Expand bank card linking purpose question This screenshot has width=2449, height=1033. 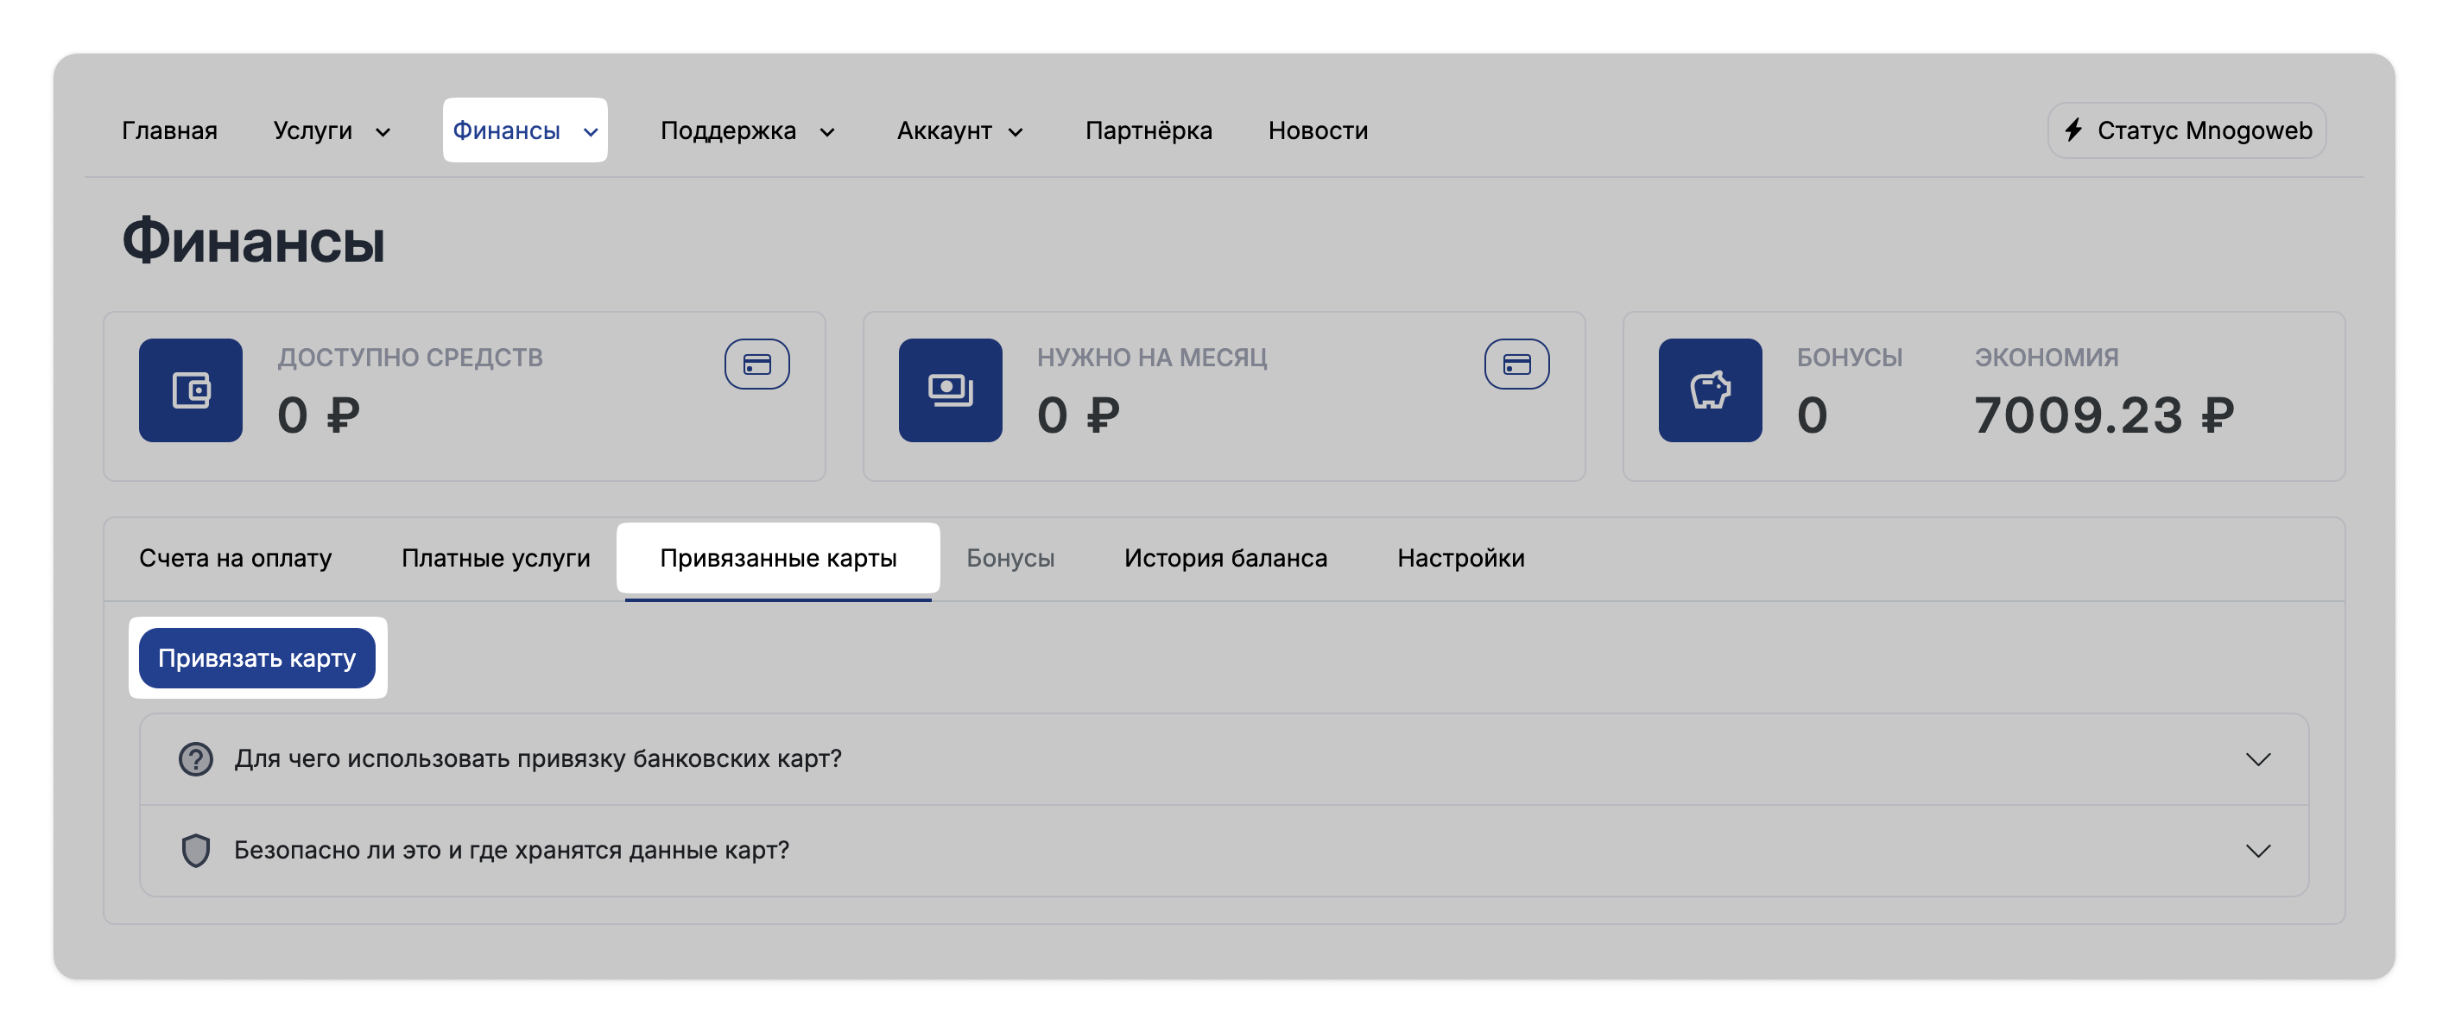(x=2257, y=759)
